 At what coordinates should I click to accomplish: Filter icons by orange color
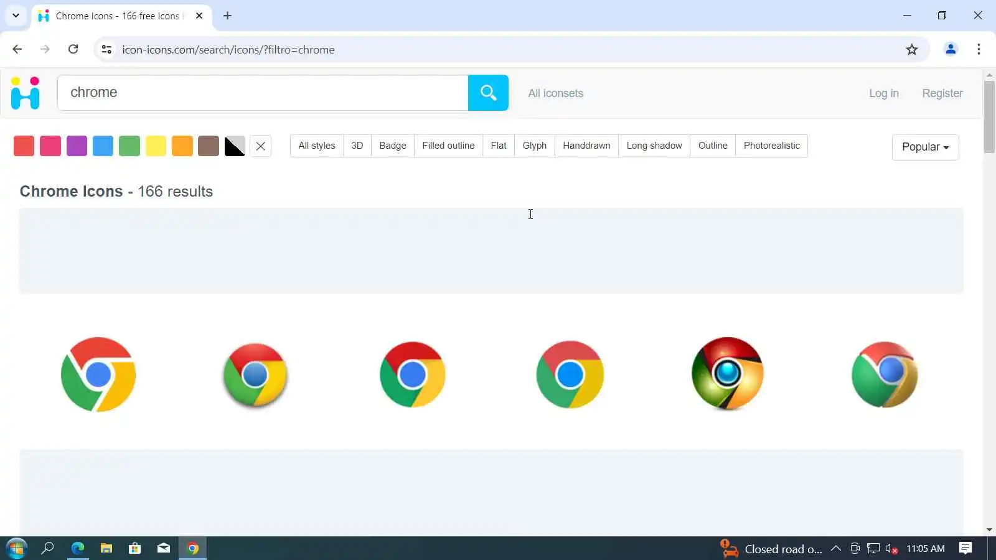(x=182, y=146)
